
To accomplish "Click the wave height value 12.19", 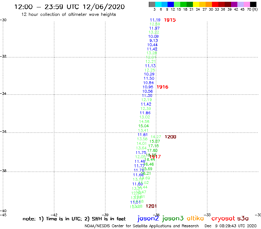I will coord(147,100).
